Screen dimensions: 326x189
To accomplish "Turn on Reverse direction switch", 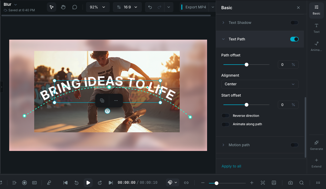I will [x=225, y=116].
